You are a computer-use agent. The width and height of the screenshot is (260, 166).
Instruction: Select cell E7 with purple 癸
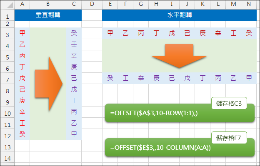pyautogui.click(x=110, y=78)
